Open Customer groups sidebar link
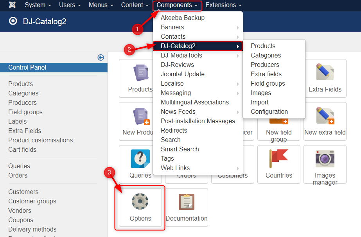Screen dimensions: 361x237 pyautogui.click(x=32, y=201)
